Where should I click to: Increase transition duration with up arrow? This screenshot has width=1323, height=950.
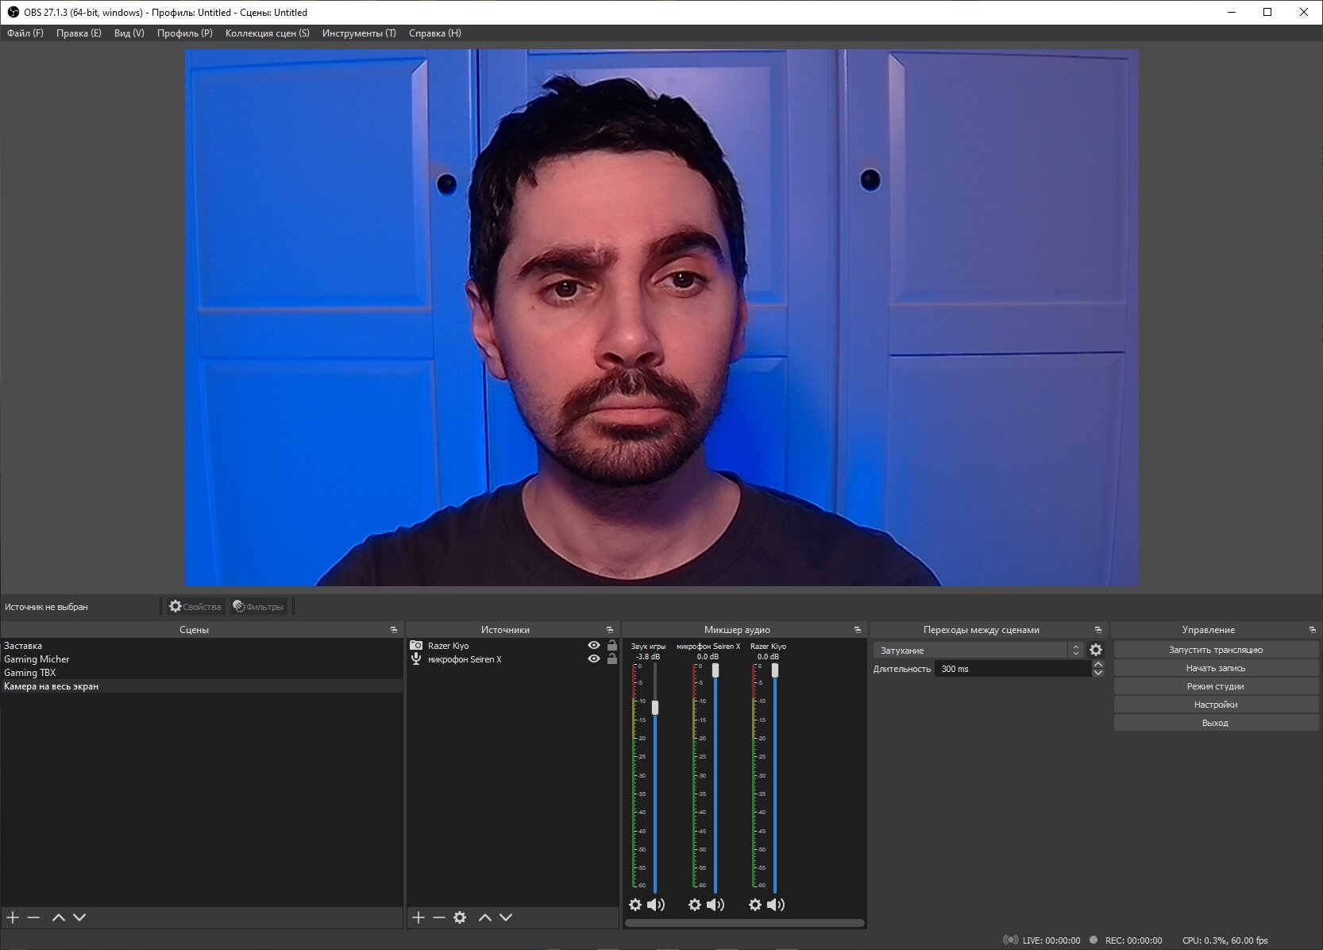click(x=1098, y=665)
